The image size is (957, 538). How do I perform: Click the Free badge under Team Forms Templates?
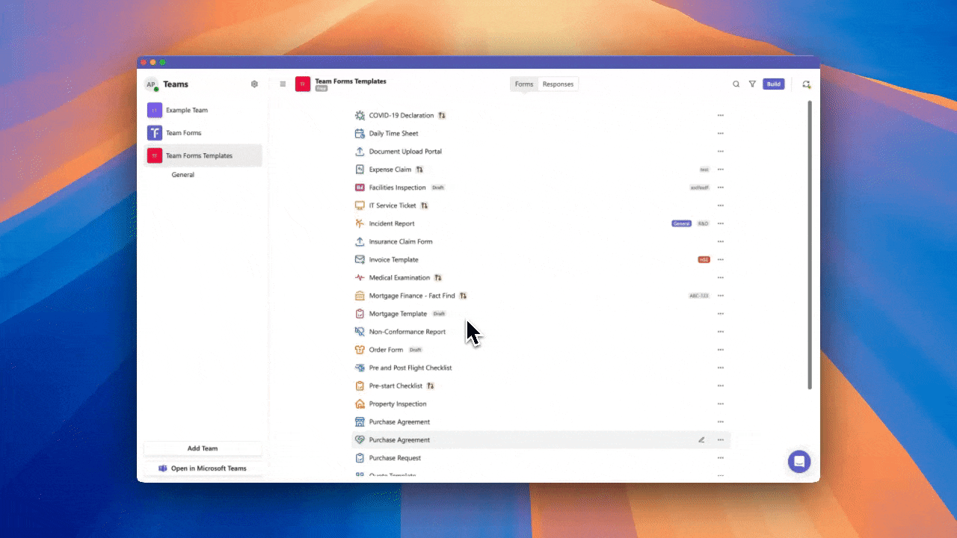pyautogui.click(x=321, y=88)
